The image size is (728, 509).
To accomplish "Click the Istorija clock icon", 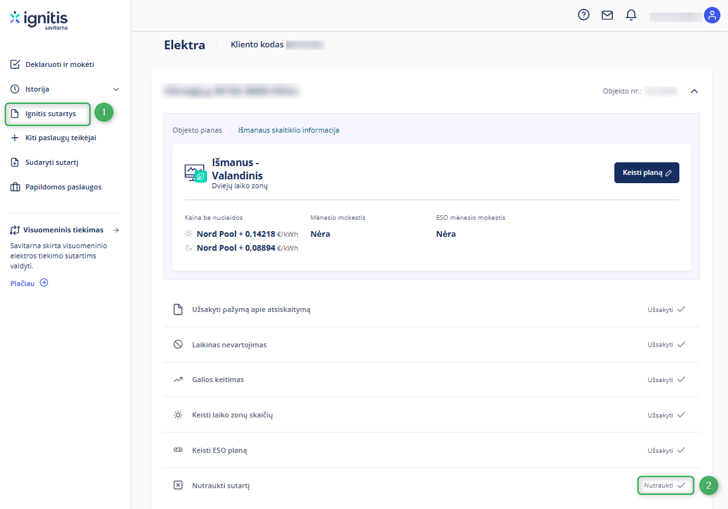I will (15, 88).
